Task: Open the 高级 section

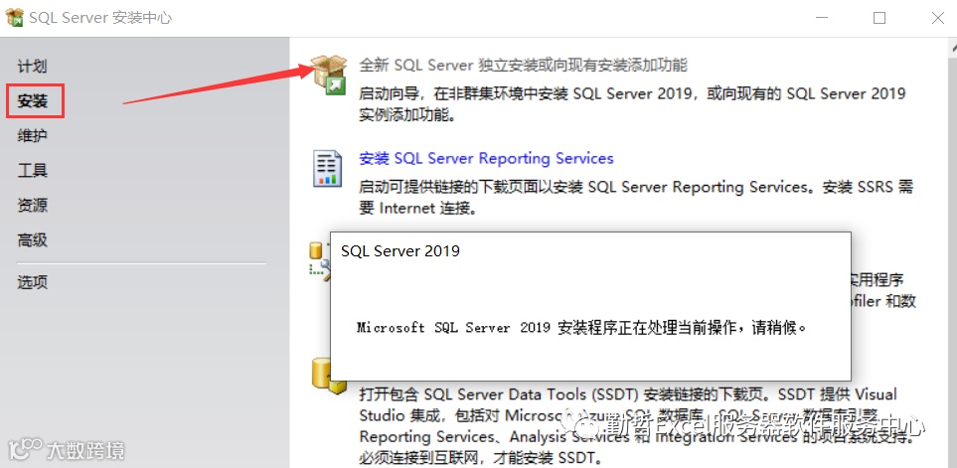Action: tap(33, 240)
